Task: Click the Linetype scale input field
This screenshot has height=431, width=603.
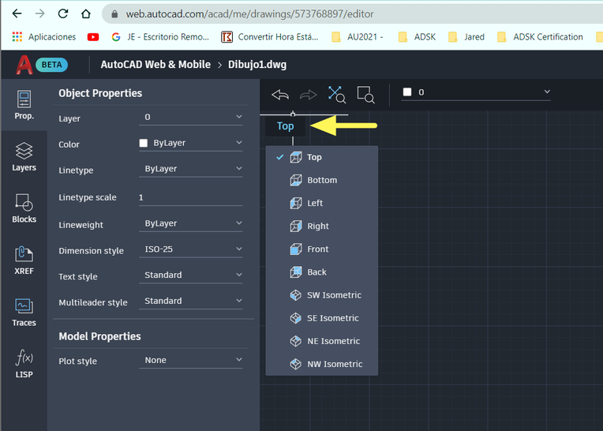Action: click(191, 197)
